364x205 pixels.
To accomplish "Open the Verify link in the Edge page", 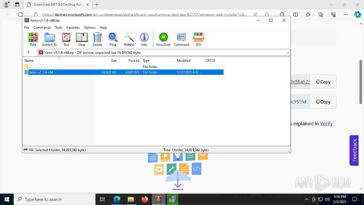I will click(x=326, y=124).
